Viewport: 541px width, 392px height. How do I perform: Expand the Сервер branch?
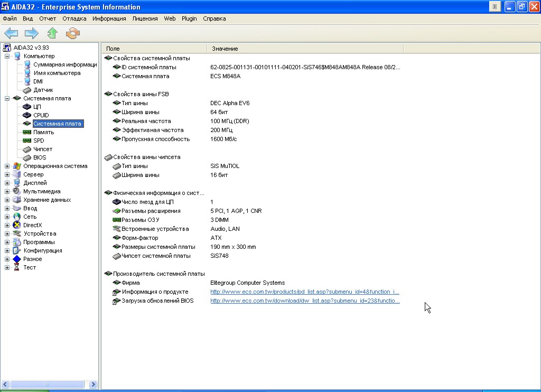[x=7, y=174]
